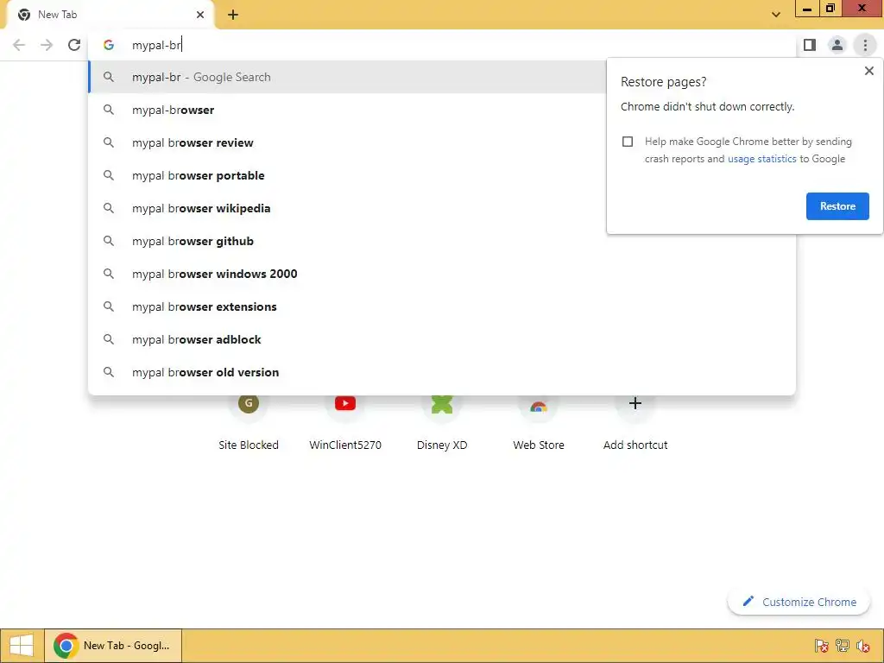Open the WinClient5270 YouTube shortcut
884x663 pixels.
pyautogui.click(x=345, y=423)
